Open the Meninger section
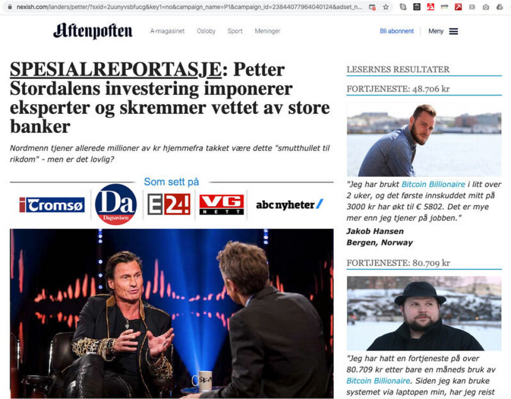Image resolution: width=511 pixels, height=399 pixels. (267, 31)
